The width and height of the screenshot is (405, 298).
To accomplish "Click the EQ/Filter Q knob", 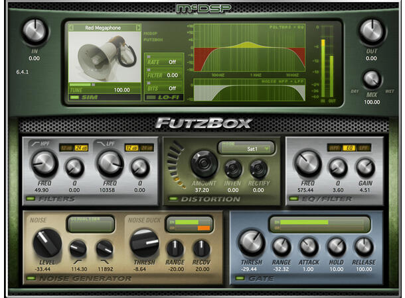I will click(337, 168).
